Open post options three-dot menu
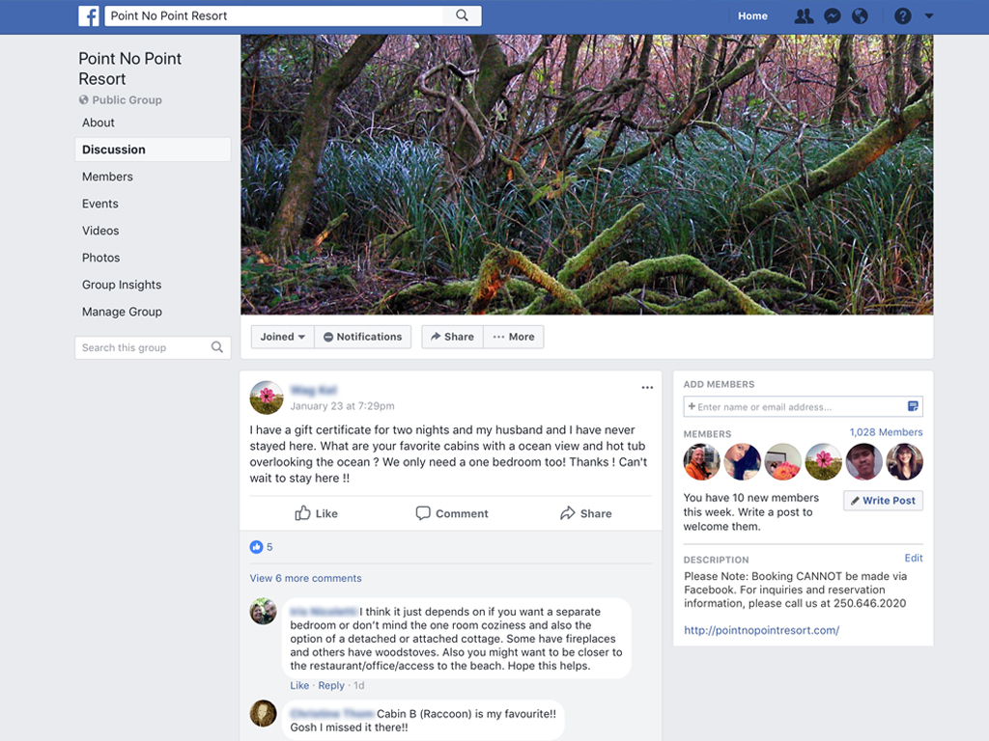Screen dimensions: 989x741 click(x=647, y=388)
